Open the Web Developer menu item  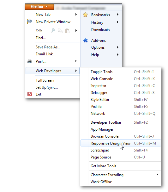coord(49,71)
